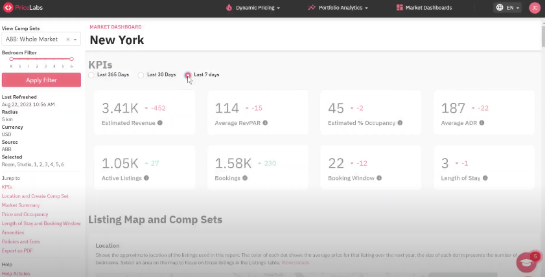Click the 3.41K Estimated Revenue value

(121, 108)
